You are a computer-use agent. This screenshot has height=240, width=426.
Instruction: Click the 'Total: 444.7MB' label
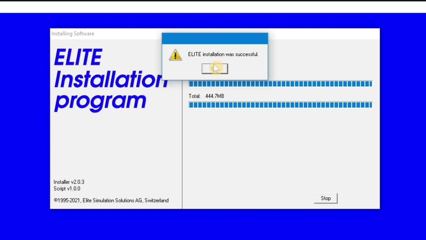point(206,96)
